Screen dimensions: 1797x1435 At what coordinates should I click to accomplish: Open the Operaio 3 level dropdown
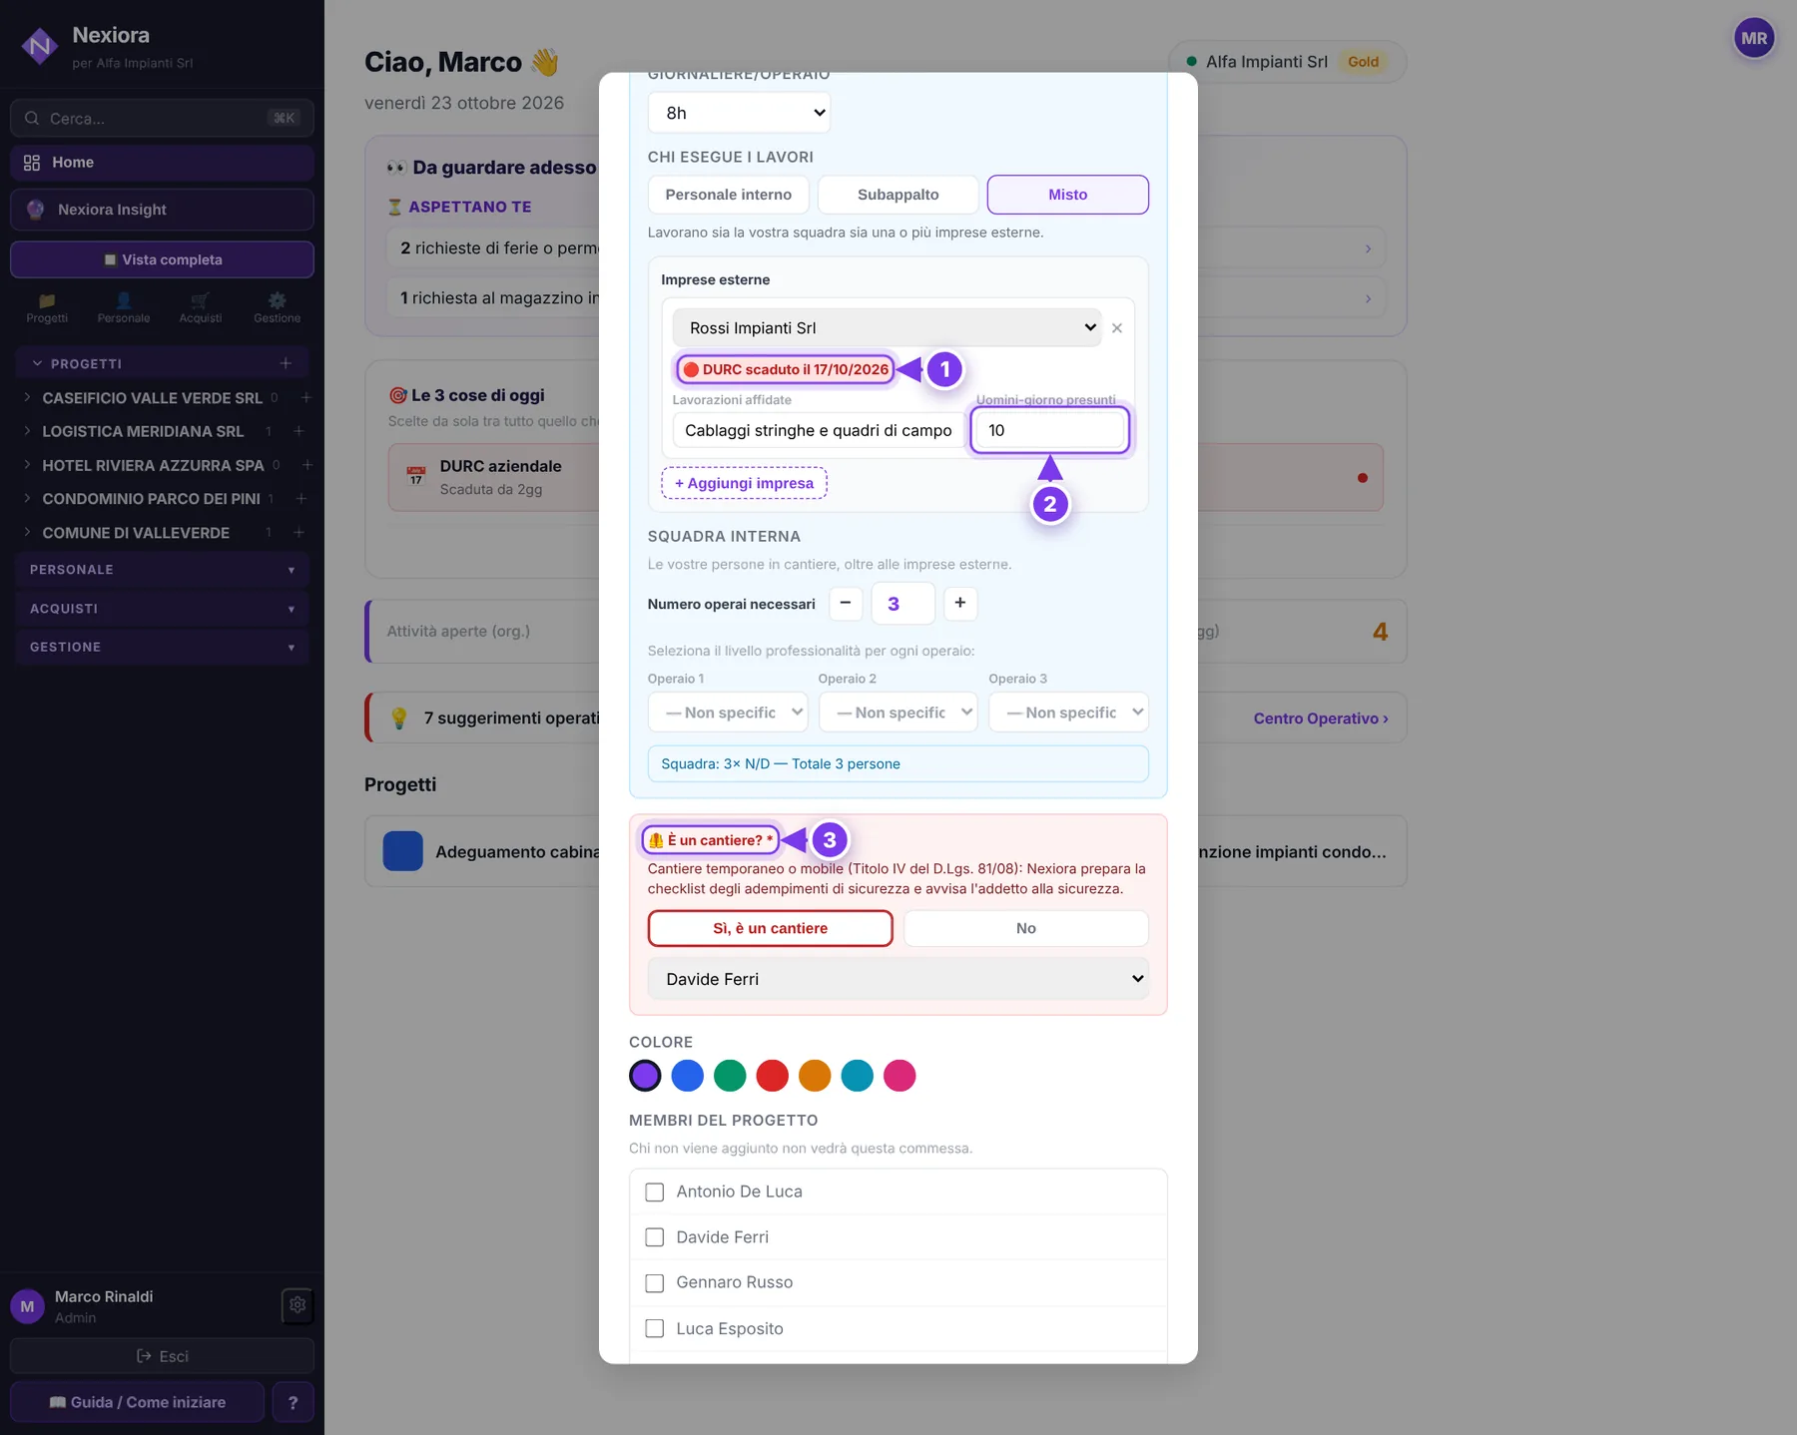[1069, 713]
